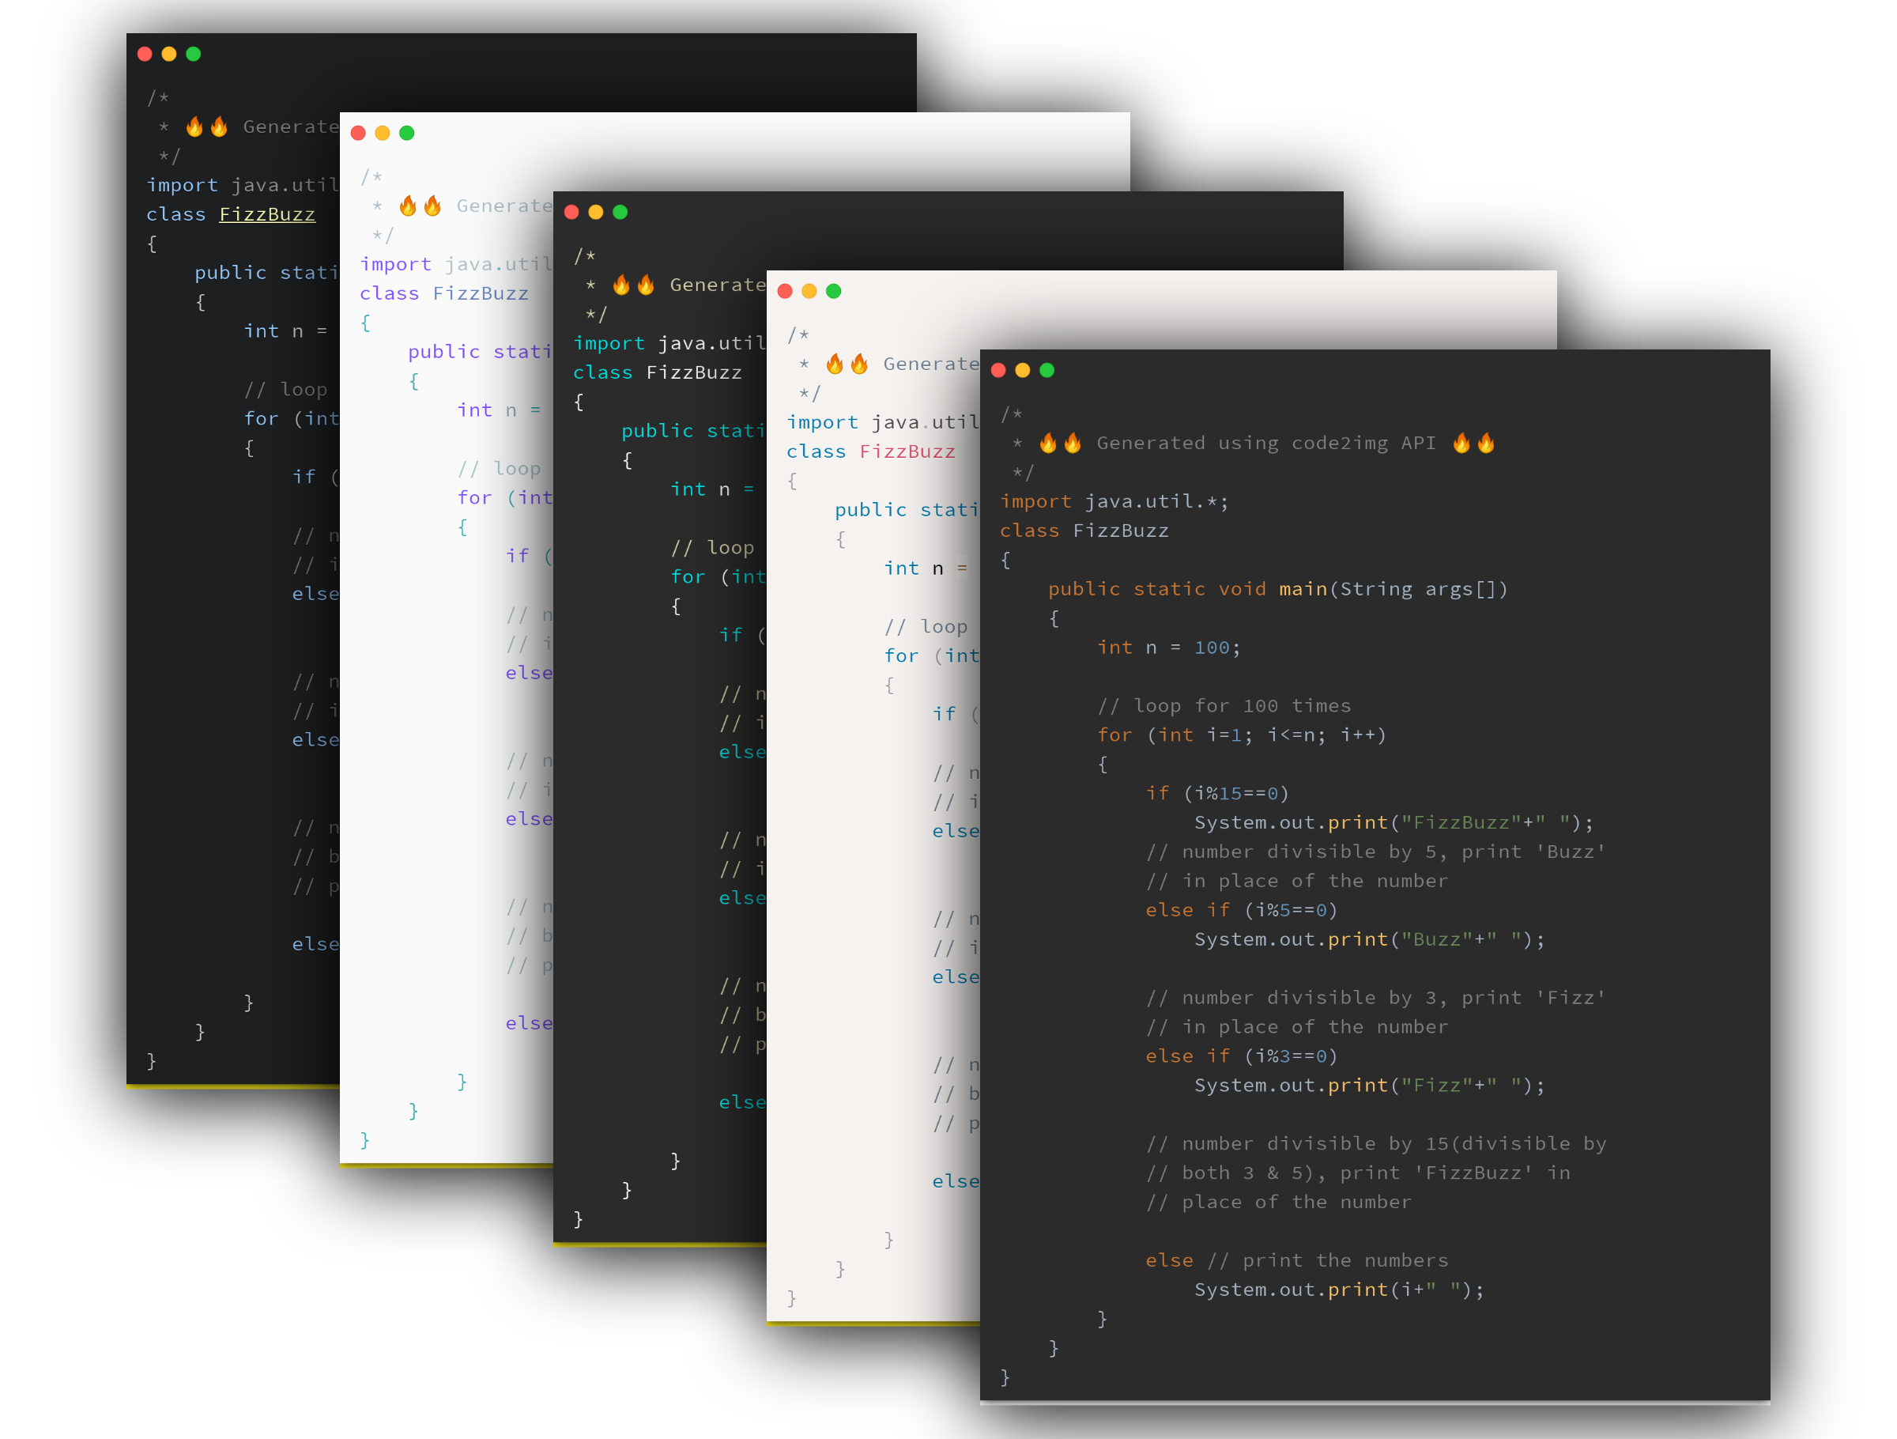
Task: Click yellow dot on the white second window
Action: pos(383,133)
